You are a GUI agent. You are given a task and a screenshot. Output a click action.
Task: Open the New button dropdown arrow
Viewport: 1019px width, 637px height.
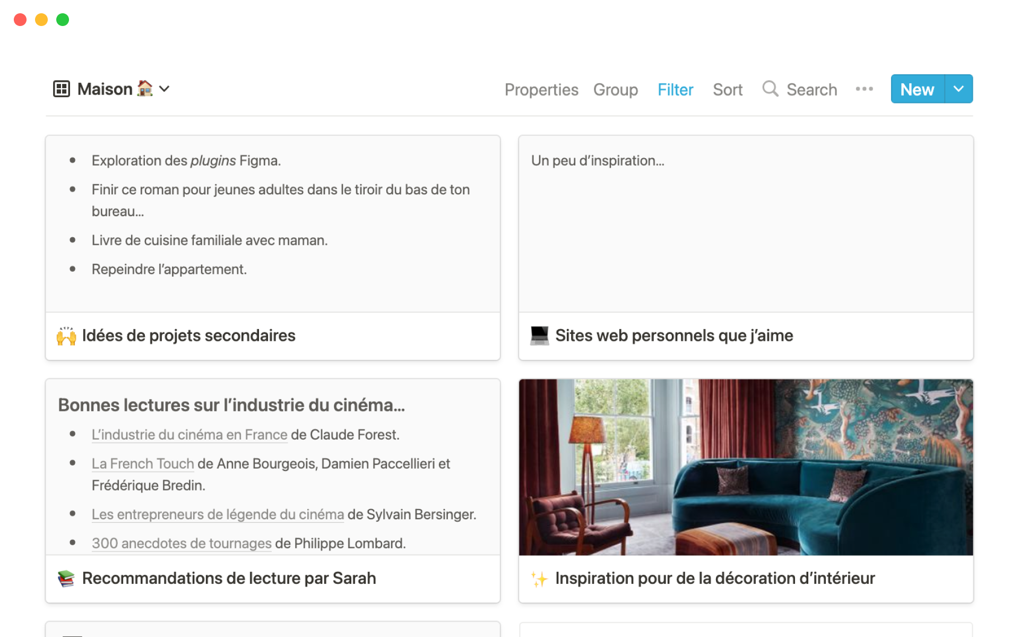[x=958, y=89]
